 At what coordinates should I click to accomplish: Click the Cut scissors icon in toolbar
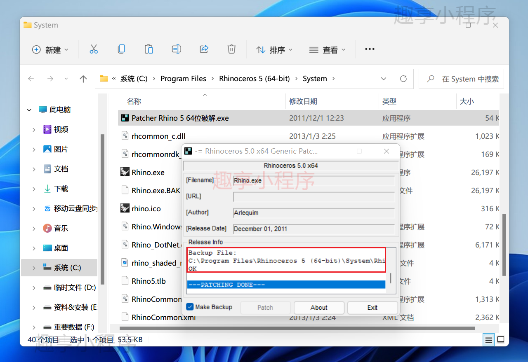click(94, 49)
